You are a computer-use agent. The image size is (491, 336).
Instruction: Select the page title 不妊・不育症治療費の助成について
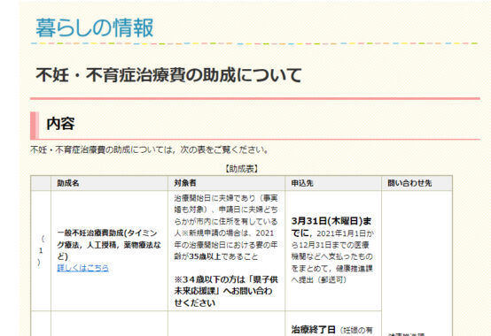pyautogui.click(x=168, y=75)
